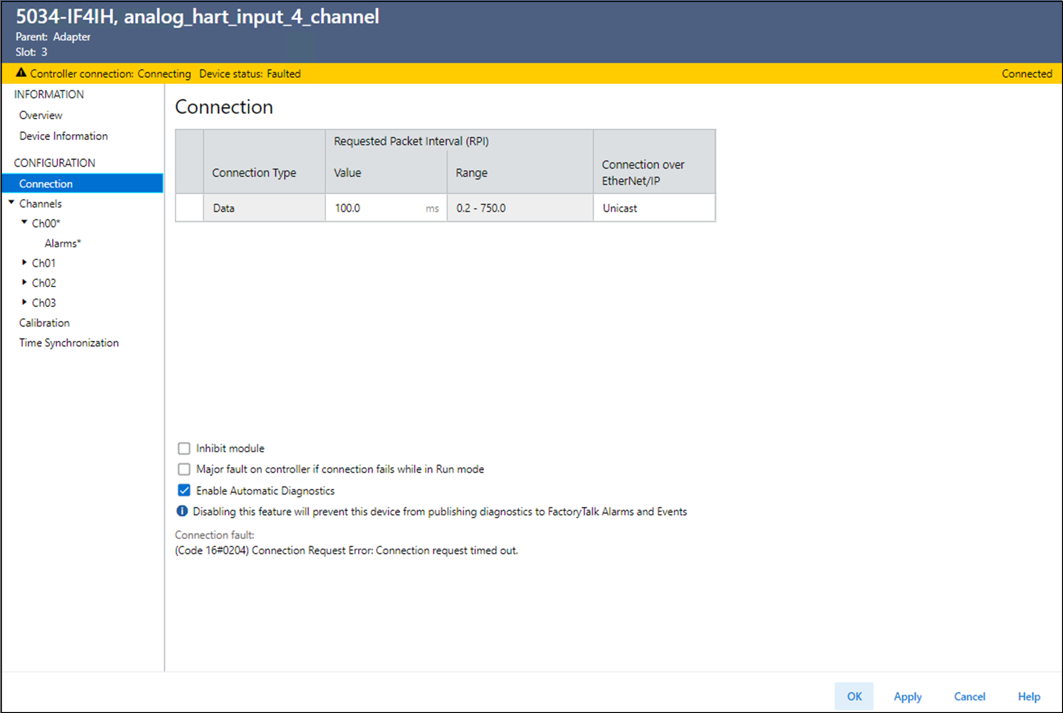Click Apply to save changes
Viewport: 1063px width, 713px height.
click(x=907, y=696)
